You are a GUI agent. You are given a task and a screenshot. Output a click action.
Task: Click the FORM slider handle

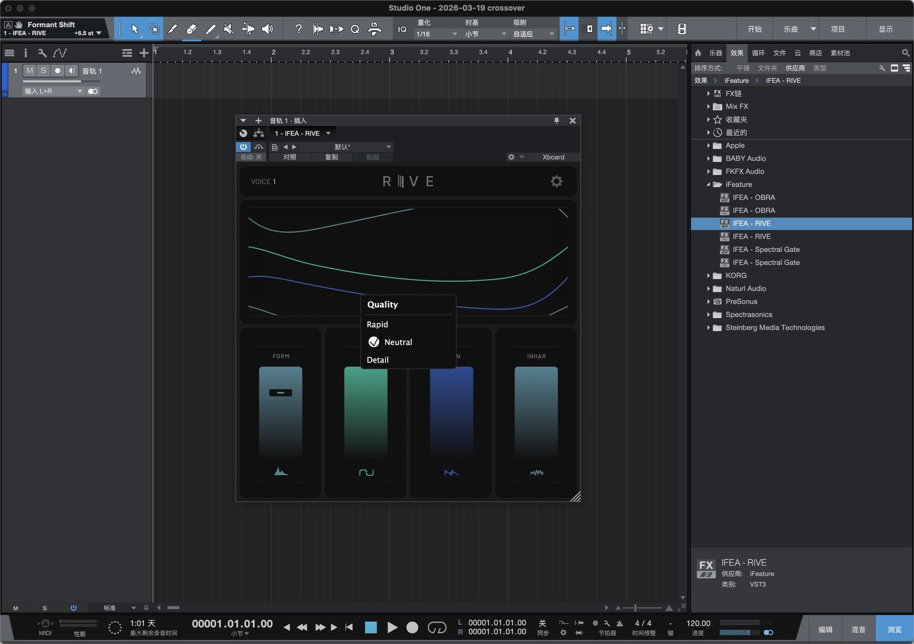click(280, 393)
